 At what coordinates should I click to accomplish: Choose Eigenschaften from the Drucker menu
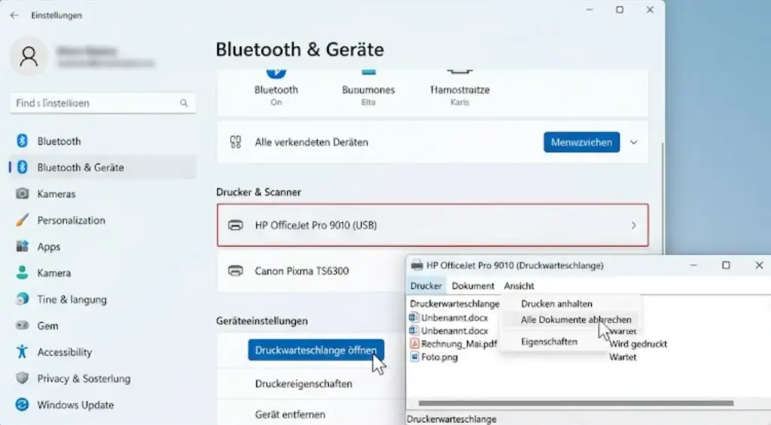coord(549,342)
